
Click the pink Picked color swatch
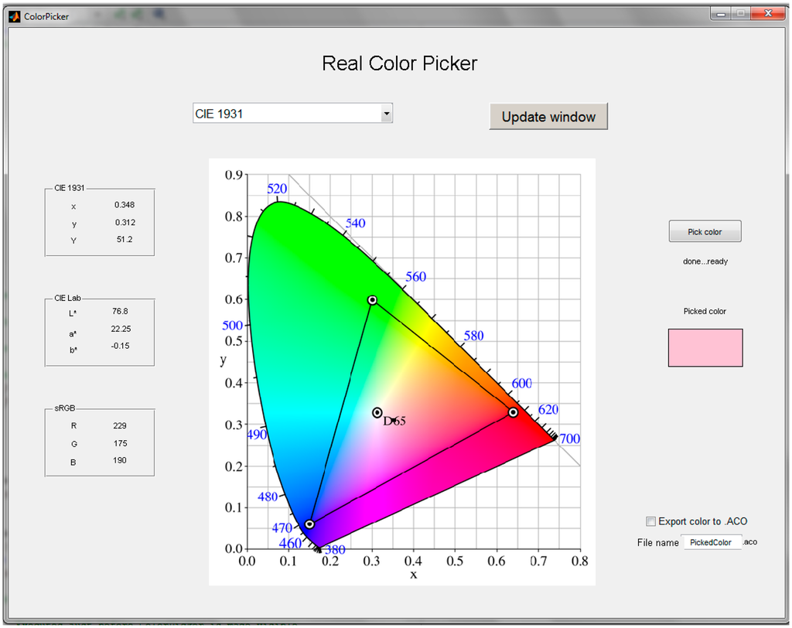[705, 347]
